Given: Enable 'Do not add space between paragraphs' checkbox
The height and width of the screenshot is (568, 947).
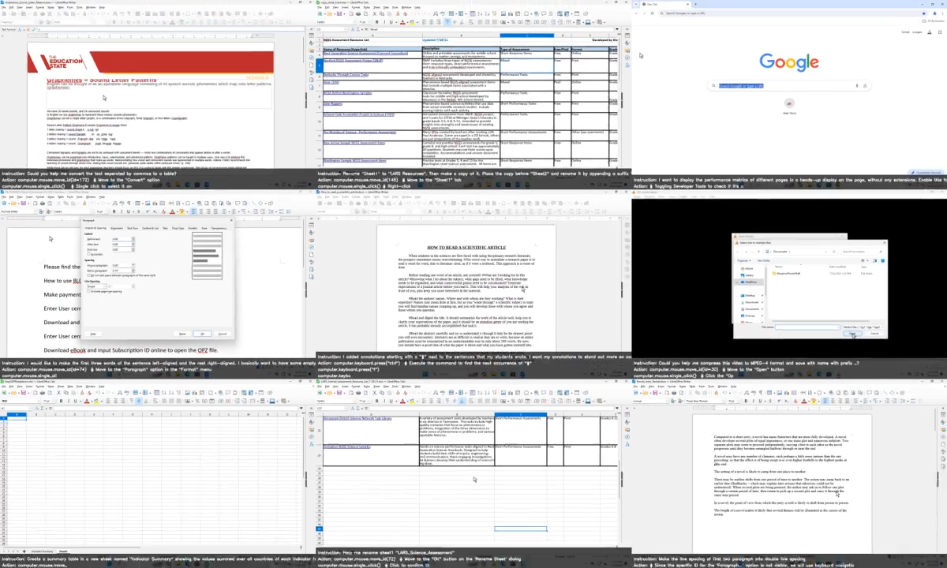Looking at the screenshot, I should 88,275.
